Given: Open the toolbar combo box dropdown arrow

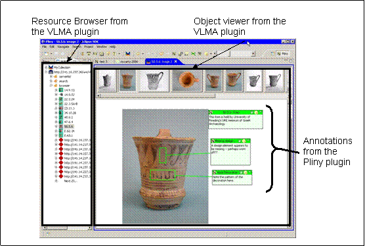Looking at the screenshot, I should (x=253, y=54).
